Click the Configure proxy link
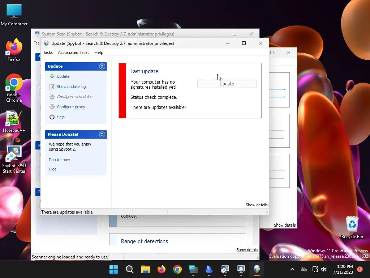 (x=71, y=107)
